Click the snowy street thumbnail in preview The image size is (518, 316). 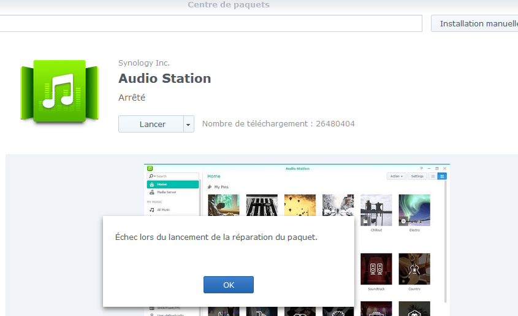click(338, 205)
